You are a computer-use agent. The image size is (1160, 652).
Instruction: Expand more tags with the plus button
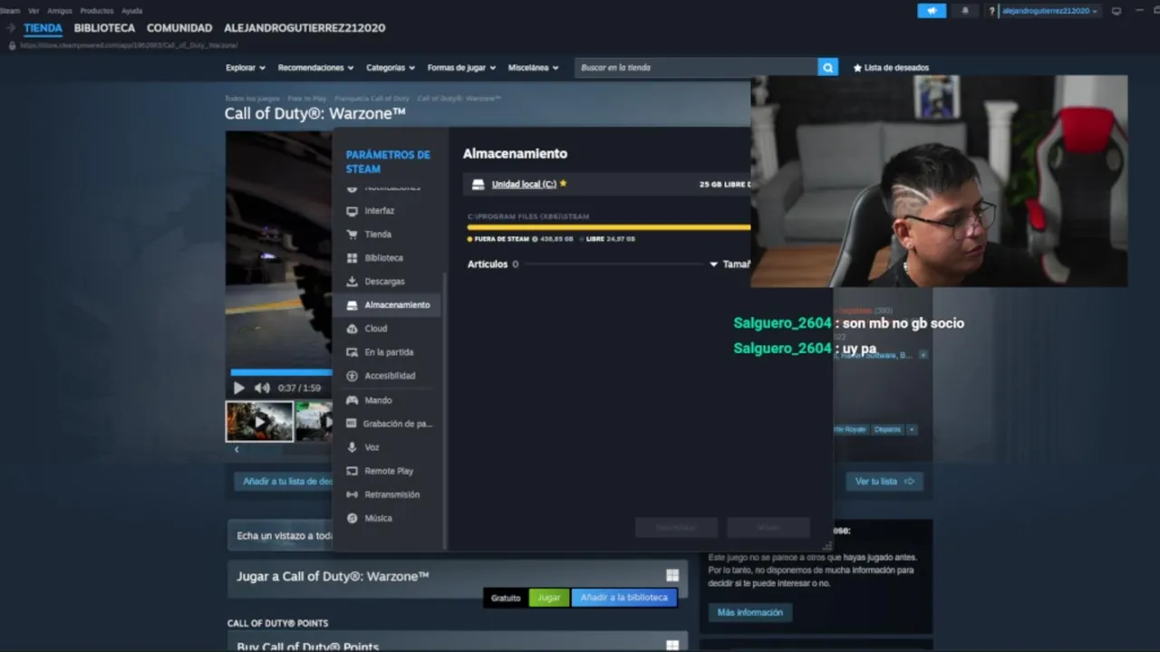pyautogui.click(x=912, y=429)
